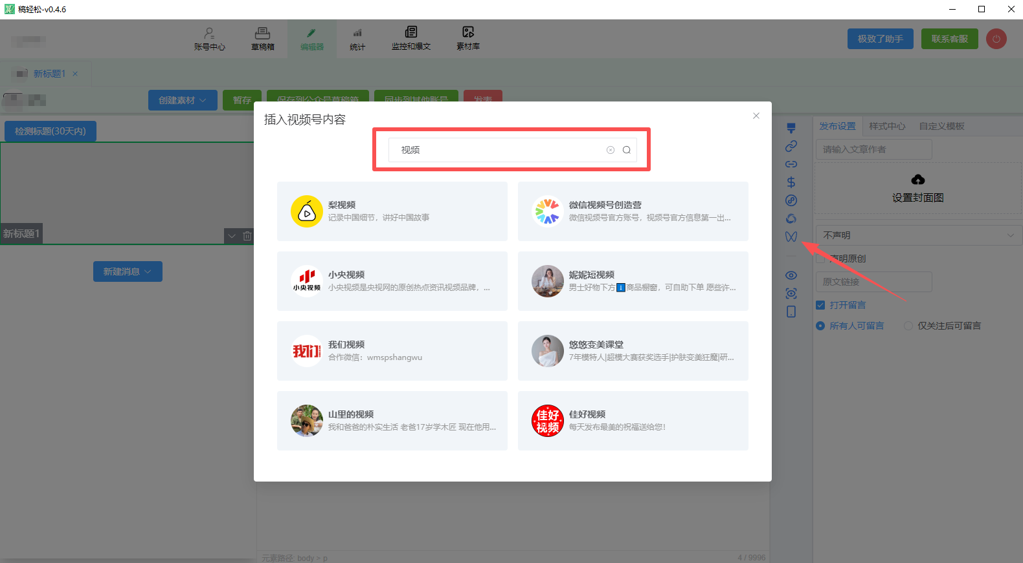The width and height of the screenshot is (1023, 563).
Task: Click the search magnifier icon in dialog
Action: (626, 150)
